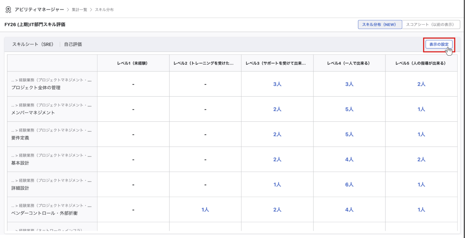Click ベンダーコントロール・外部折衝 row label
465x238 pixels.
pyautogui.click(x=44, y=213)
